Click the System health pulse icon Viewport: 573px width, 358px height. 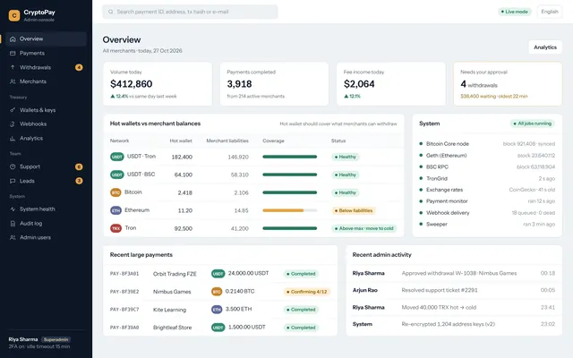click(x=13, y=209)
